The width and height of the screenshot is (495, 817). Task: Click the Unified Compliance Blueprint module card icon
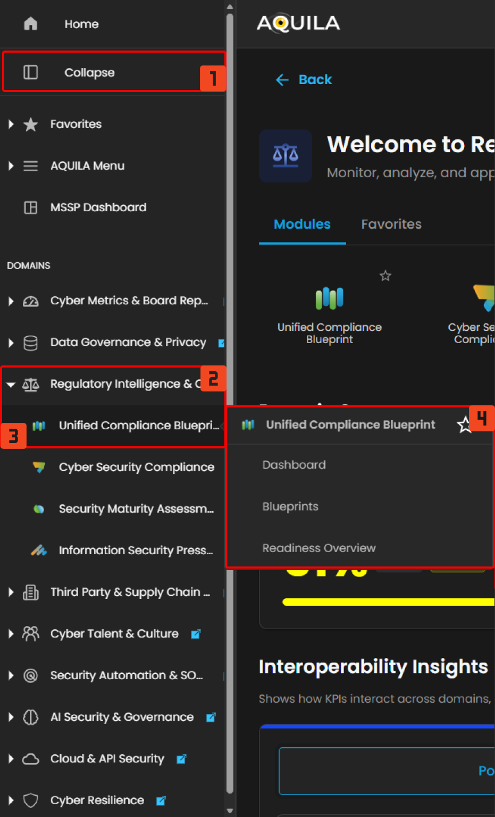coord(330,298)
